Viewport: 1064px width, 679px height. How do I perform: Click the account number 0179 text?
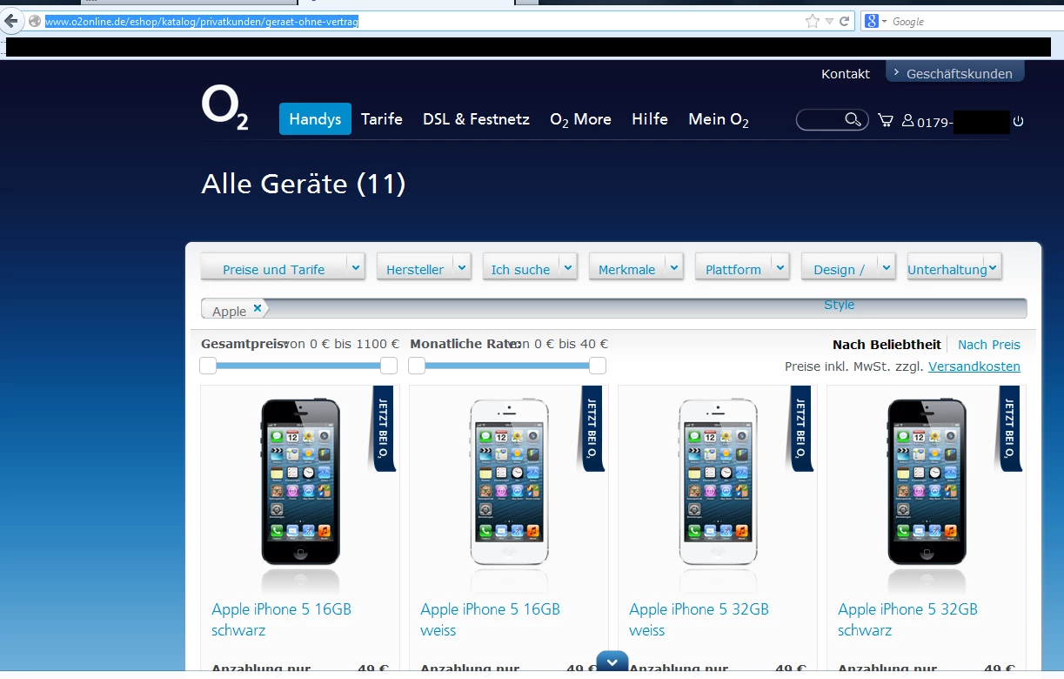[x=935, y=123]
